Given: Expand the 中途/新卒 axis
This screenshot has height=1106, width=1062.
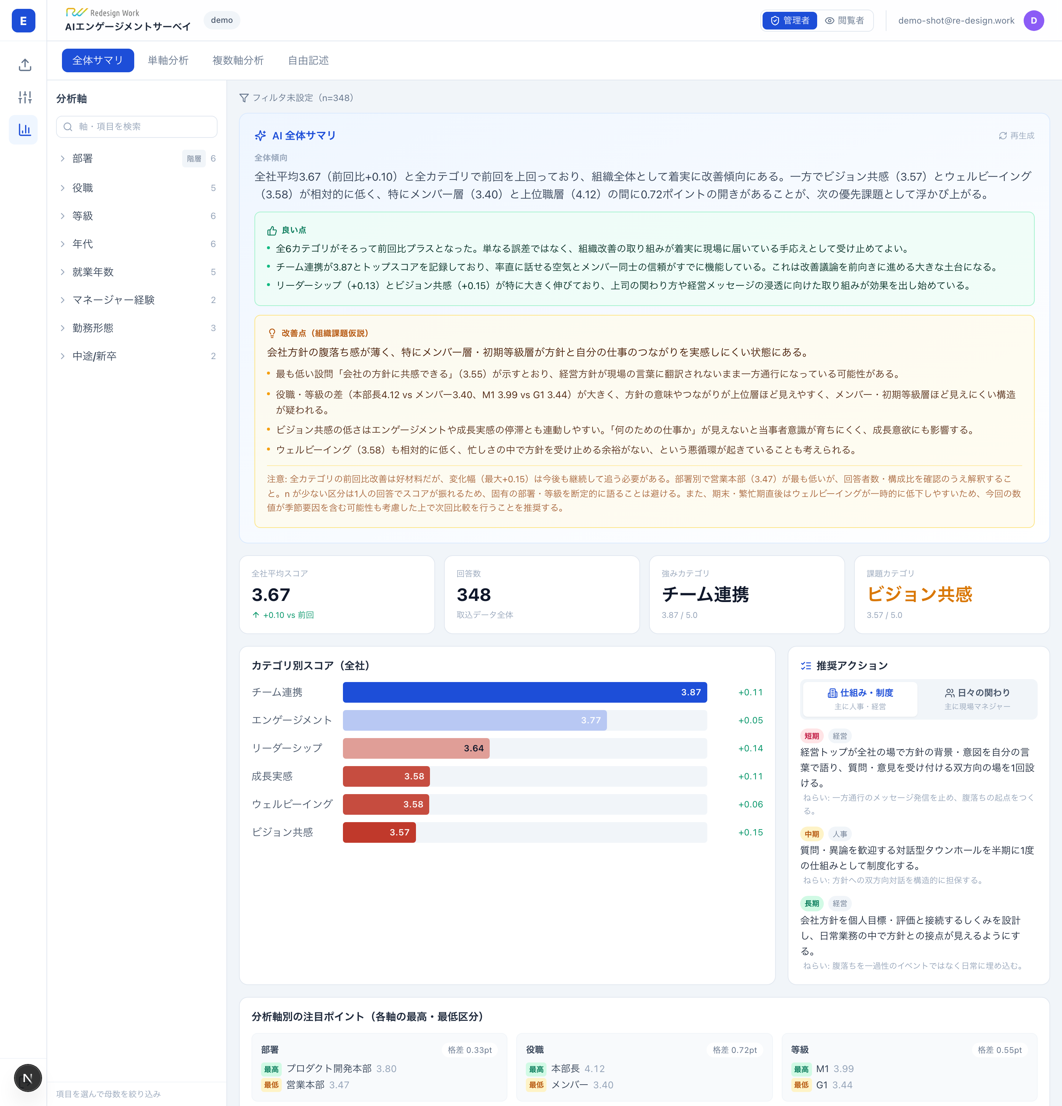Looking at the screenshot, I should coord(137,356).
